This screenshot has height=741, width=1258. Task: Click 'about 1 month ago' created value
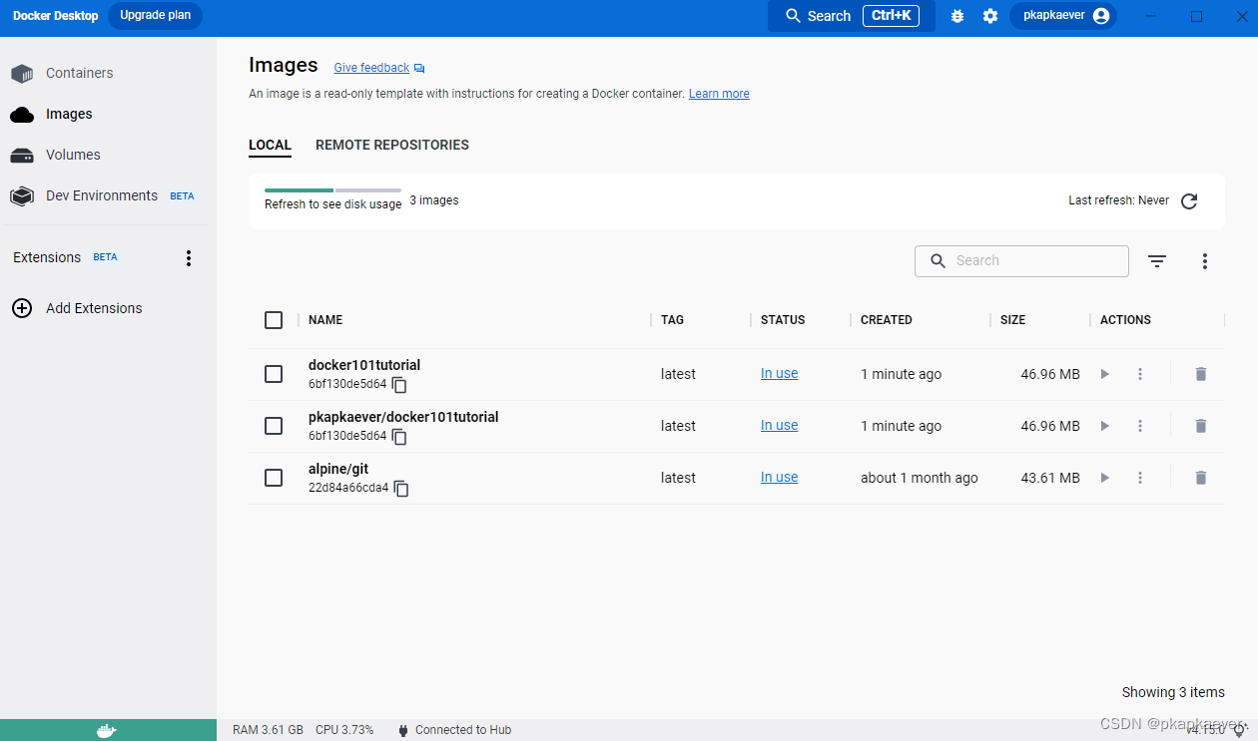(920, 478)
